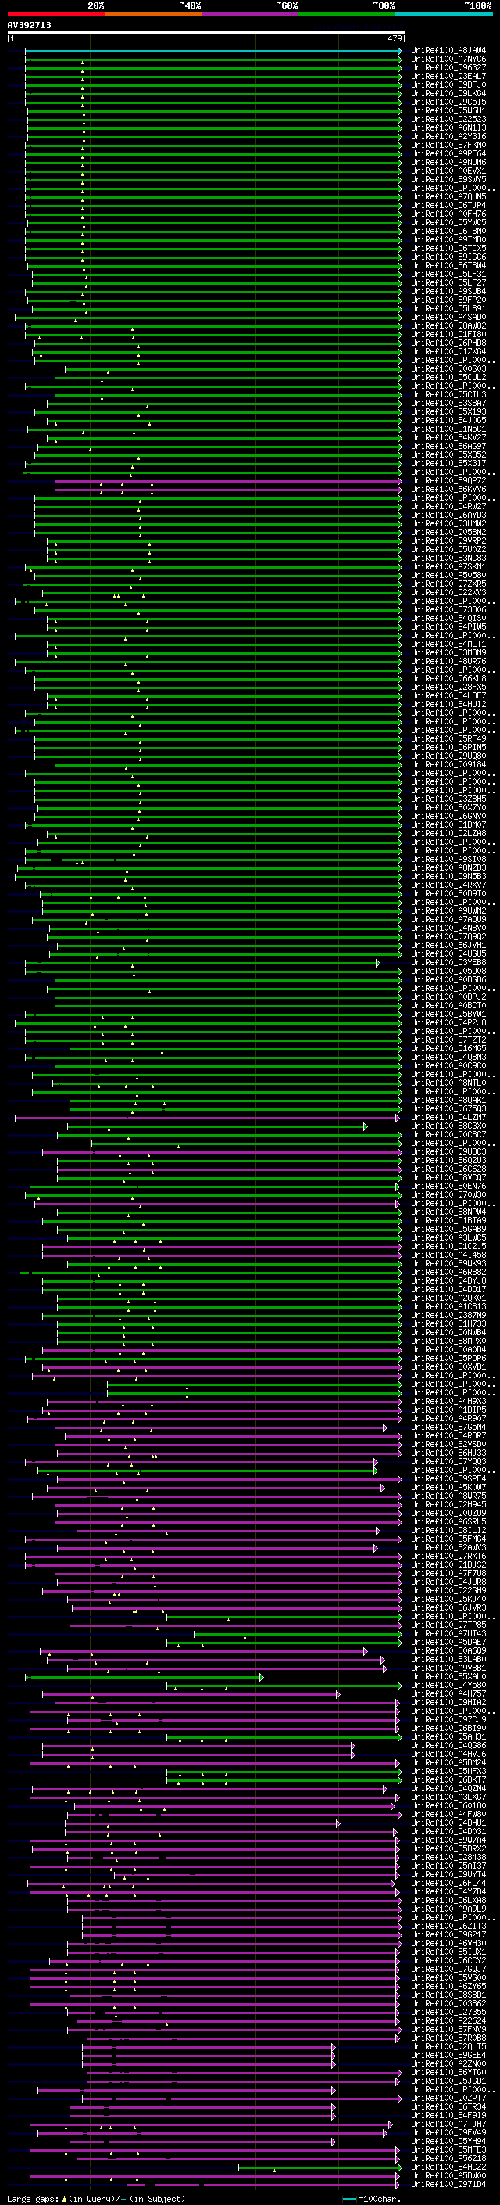Select the UniRef100_A0EVX1 label
This screenshot has height=2205, width=500.
click(x=448, y=171)
